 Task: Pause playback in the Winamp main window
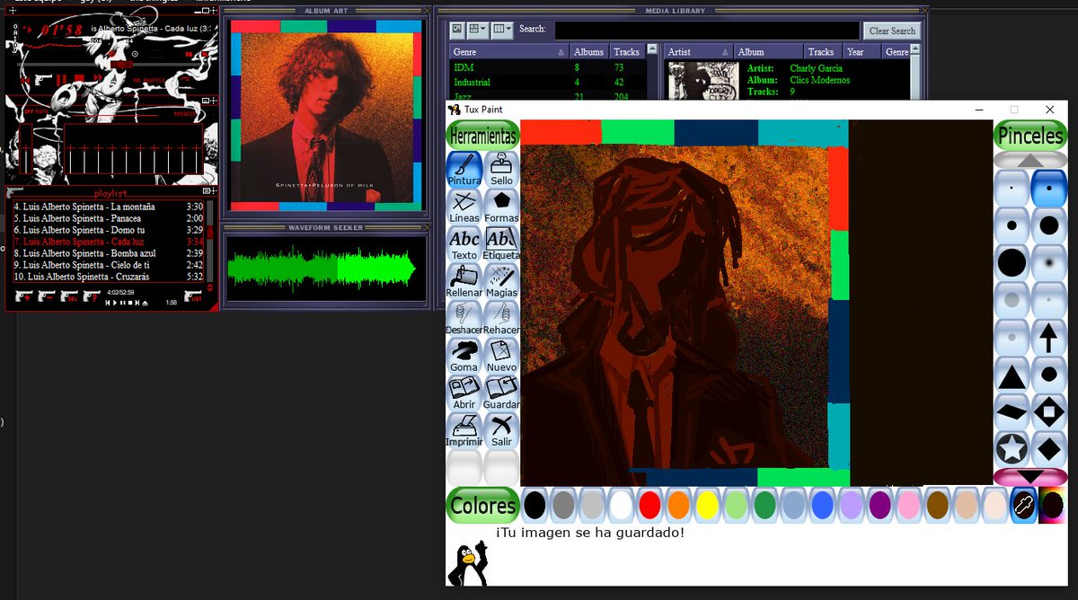(62, 79)
